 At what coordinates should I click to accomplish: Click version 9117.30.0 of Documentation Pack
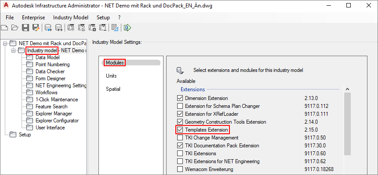pyautogui.click(x=315, y=145)
